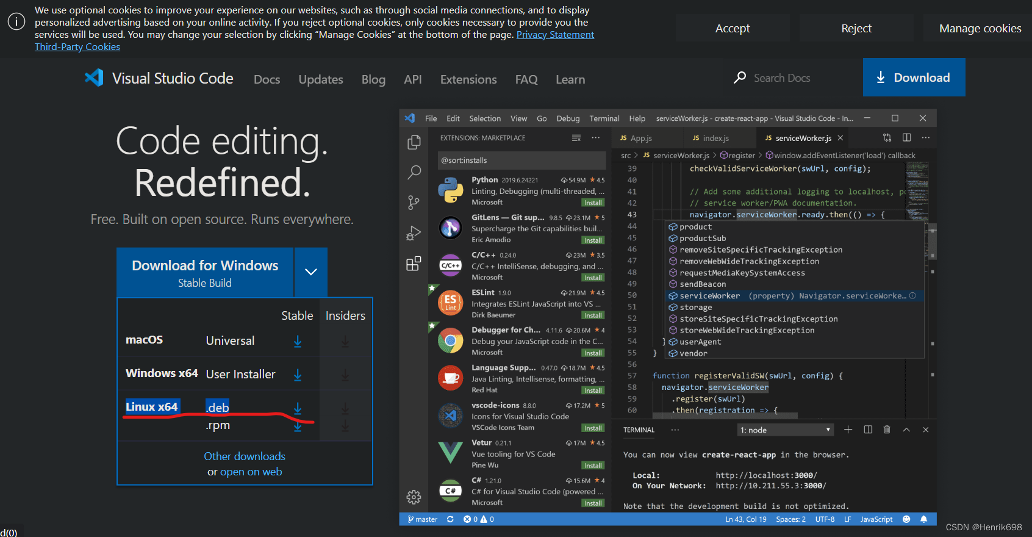Open Search icon in the VS Code activity bar
This screenshot has height=537, width=1032.
point(414,172)
